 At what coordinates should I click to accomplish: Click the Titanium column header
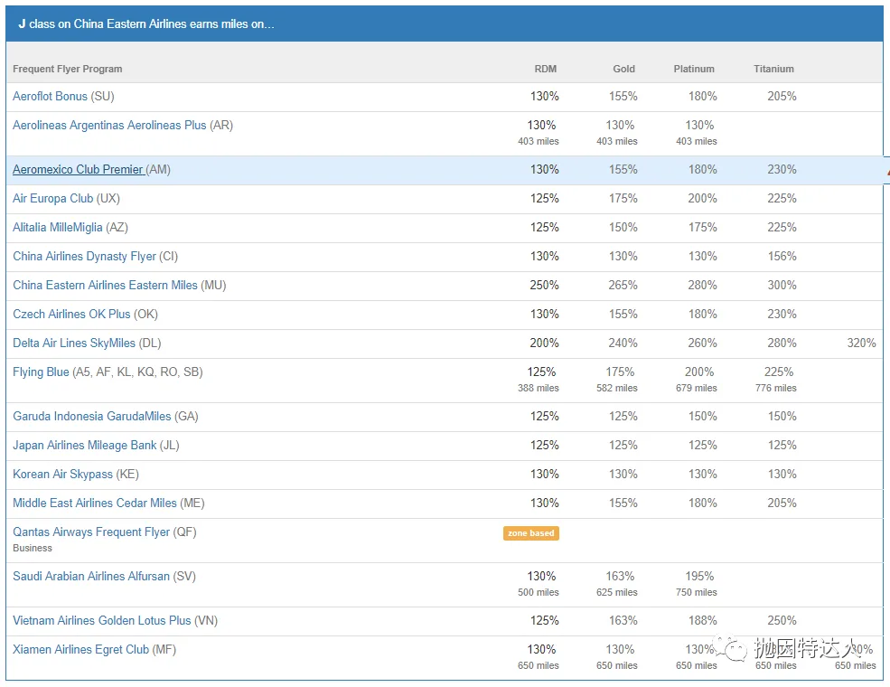coord(773,70)
